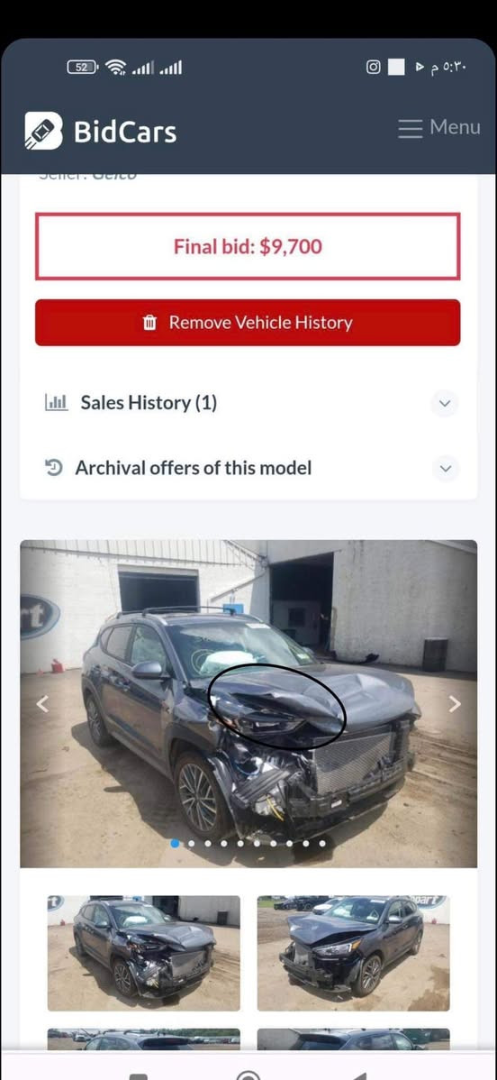Click the Geico seller link
The width and height of the screenshot is (497, 1080).
click(x=114, y=176)
